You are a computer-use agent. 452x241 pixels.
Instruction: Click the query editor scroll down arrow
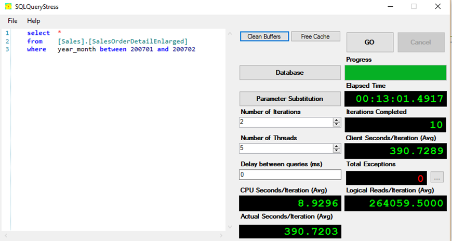point(230,227)
